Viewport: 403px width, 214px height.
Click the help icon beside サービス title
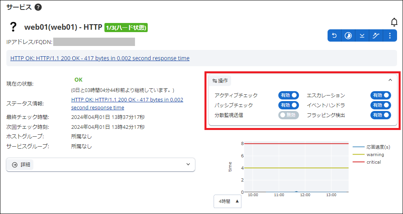click(x=38, y=7)
